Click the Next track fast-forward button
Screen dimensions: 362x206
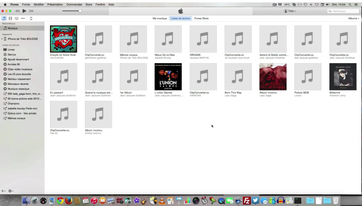(32, 11)
